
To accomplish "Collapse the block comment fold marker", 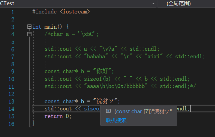I will 29,34.
